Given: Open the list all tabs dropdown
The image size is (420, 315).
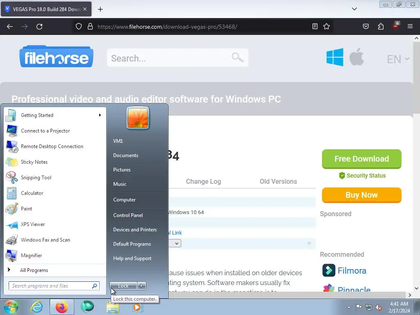Looking at the screenshot, I should click(x=354, y=9).
